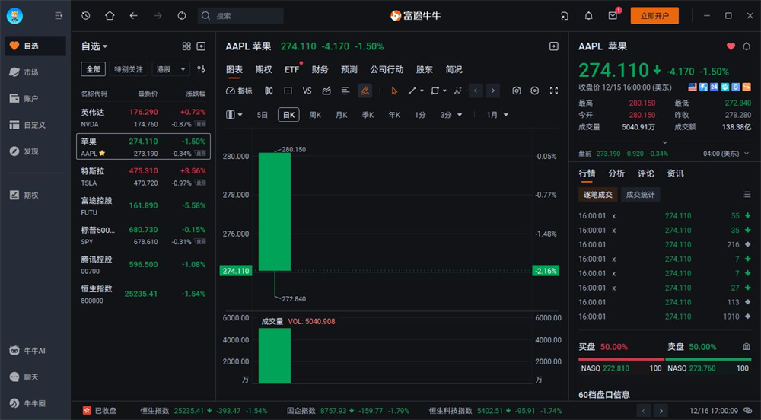Open the 自定义 custom layout section

(x=35, y=125)
